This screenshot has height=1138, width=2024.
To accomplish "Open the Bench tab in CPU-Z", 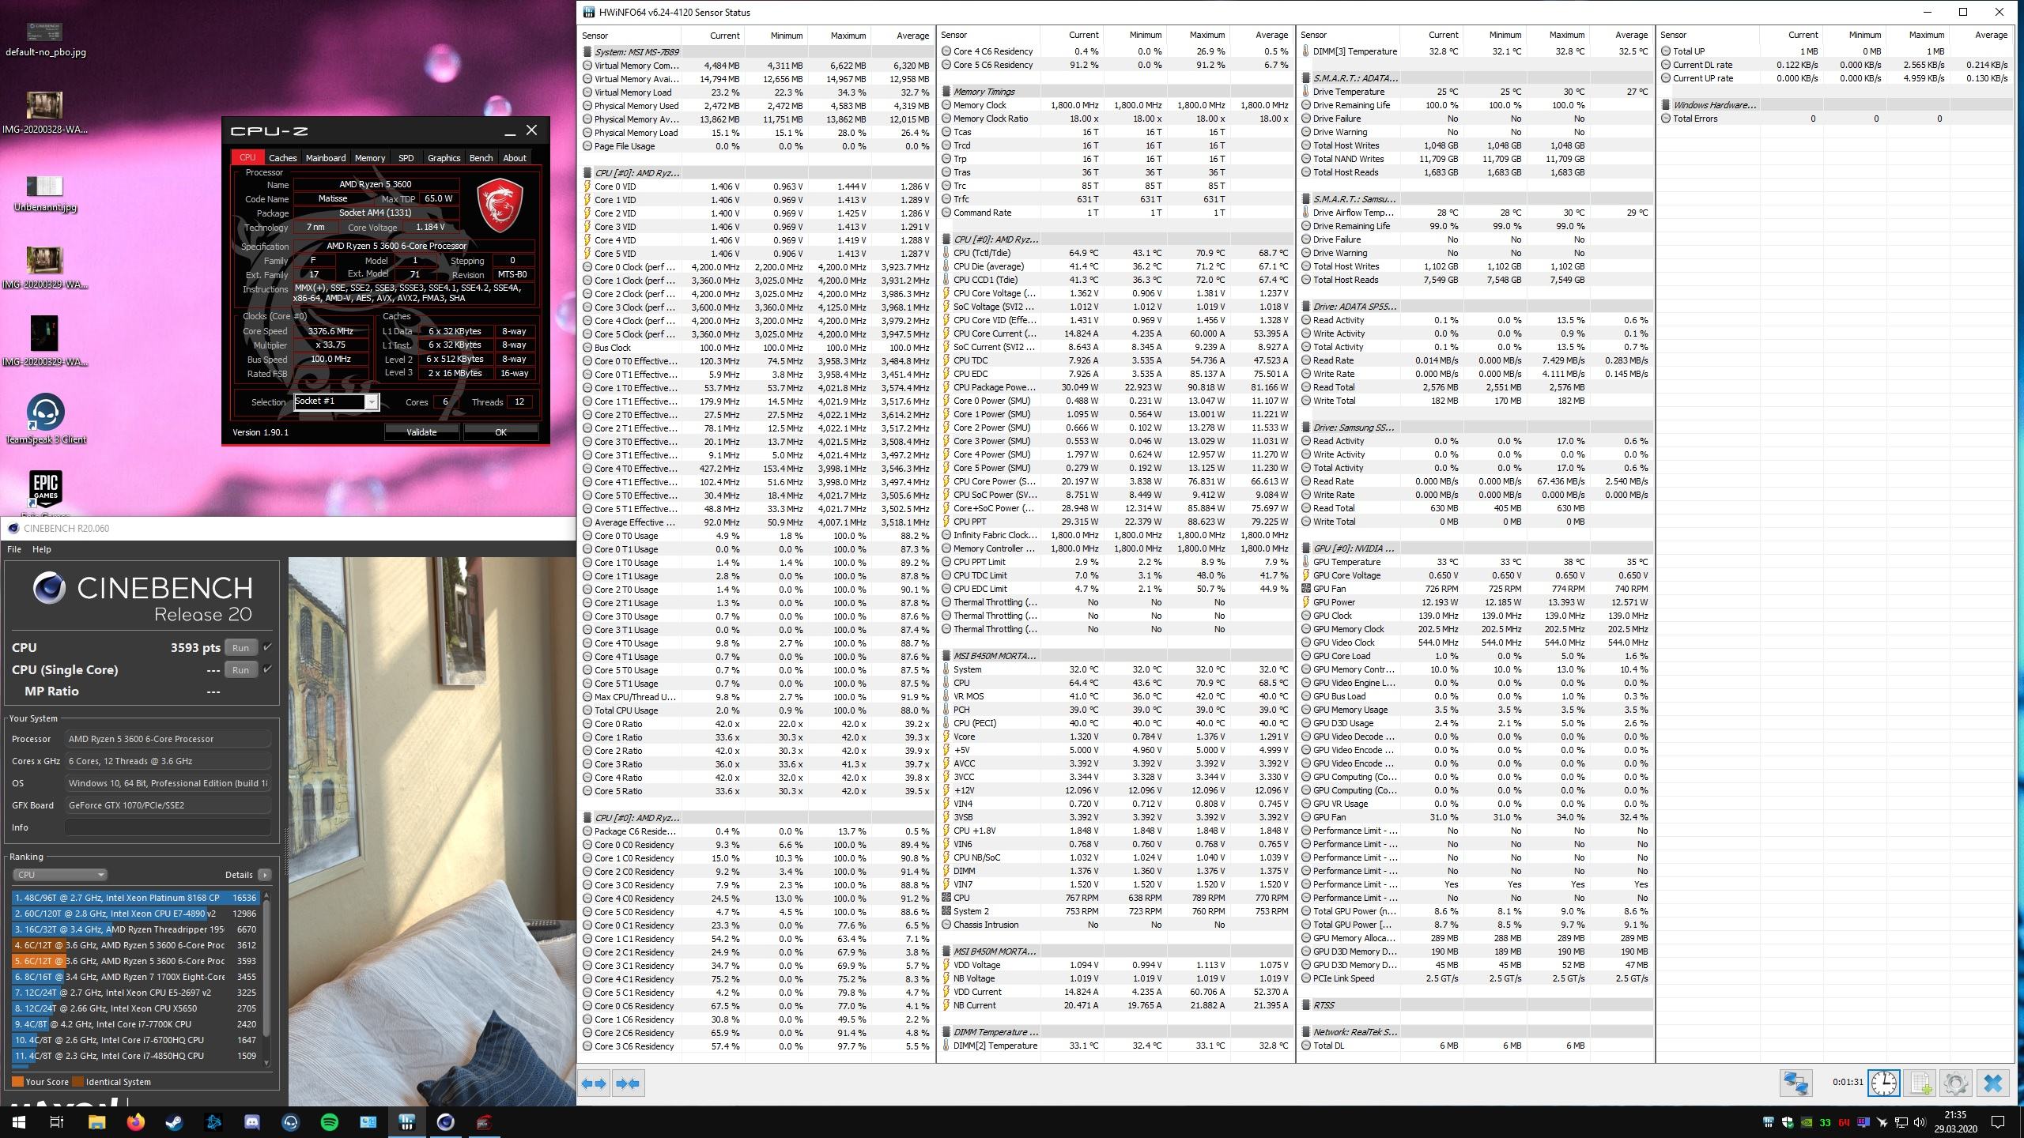I will 481,158.
